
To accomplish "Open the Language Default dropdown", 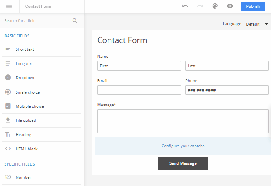I will pyautogui.click(x=257, y=24).
